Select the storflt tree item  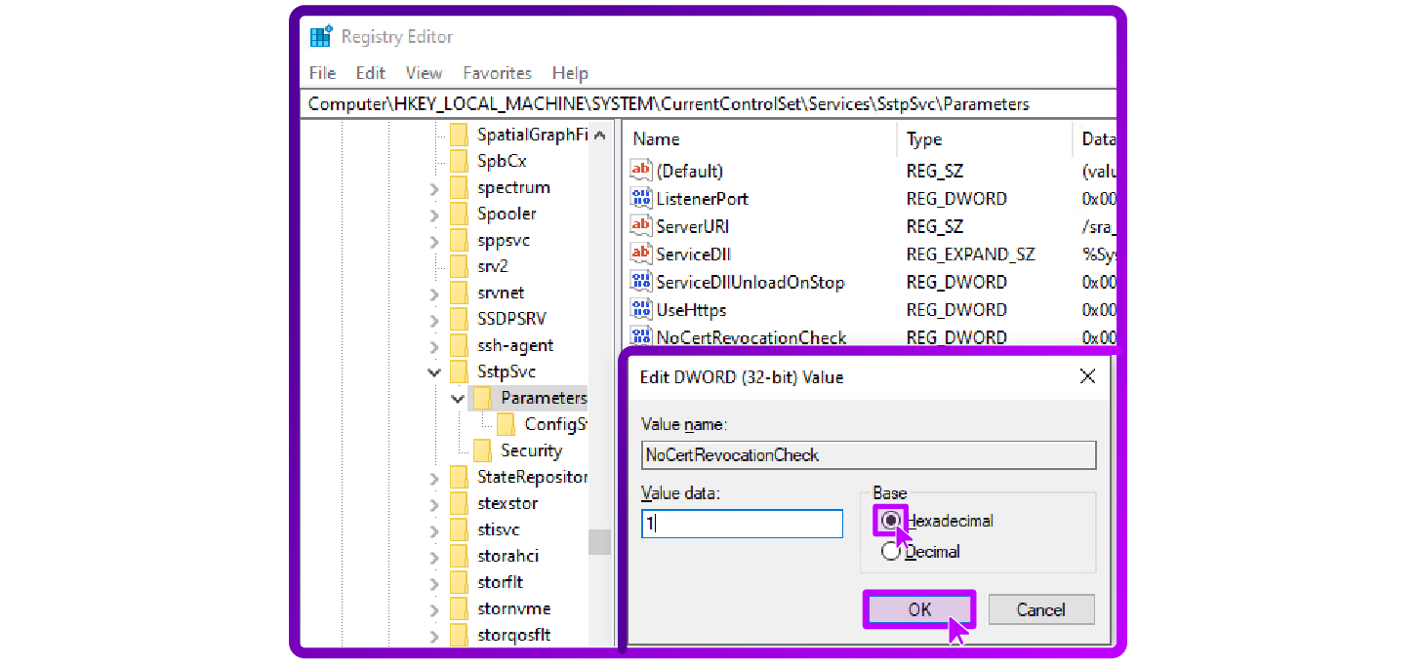[x=500, y=582]
